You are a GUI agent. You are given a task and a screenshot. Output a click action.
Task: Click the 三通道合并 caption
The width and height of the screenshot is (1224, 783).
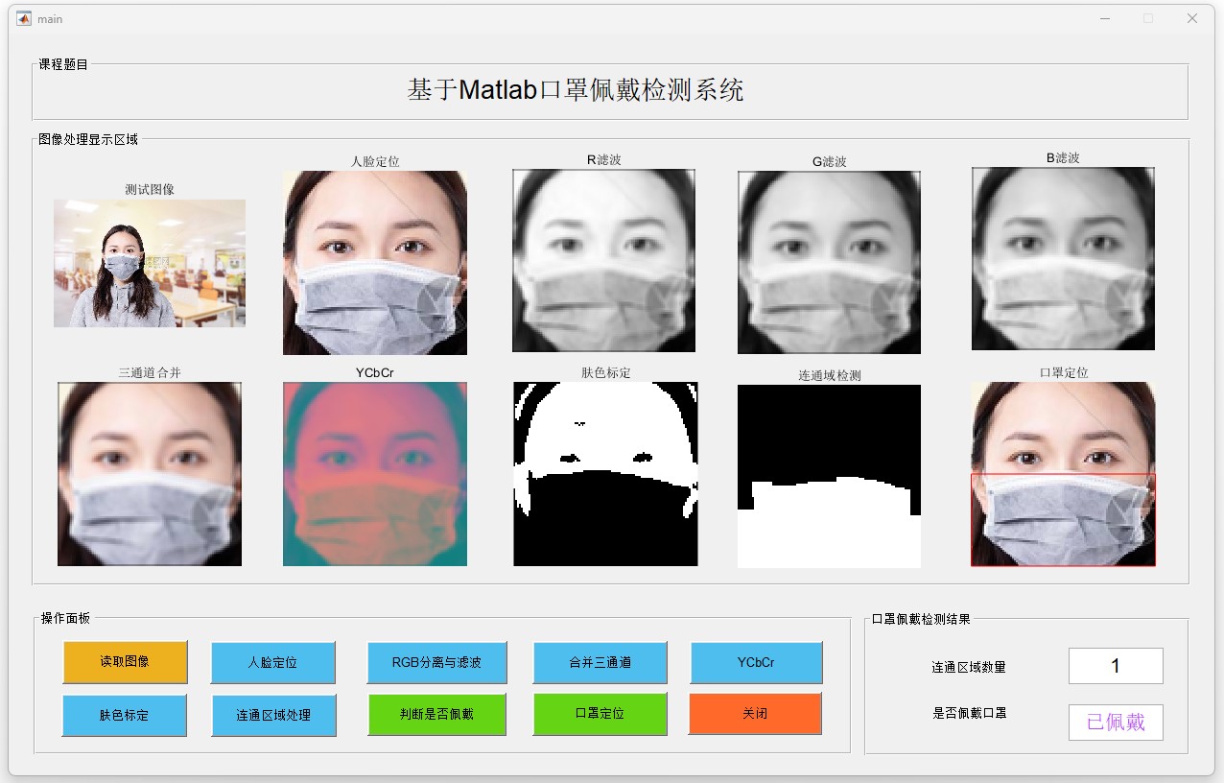(150, 372)
